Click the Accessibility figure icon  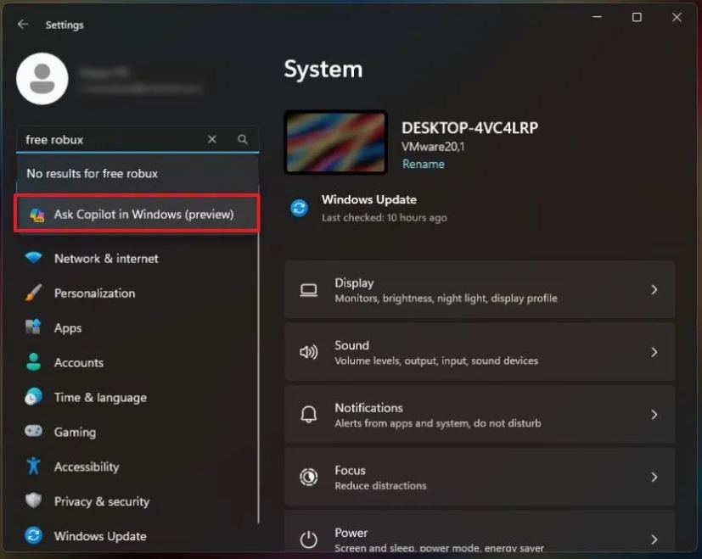coord(34,466)
